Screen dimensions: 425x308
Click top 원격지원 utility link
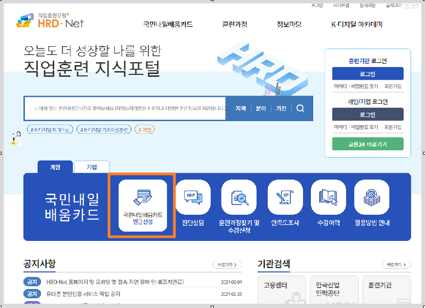[367, 5]
